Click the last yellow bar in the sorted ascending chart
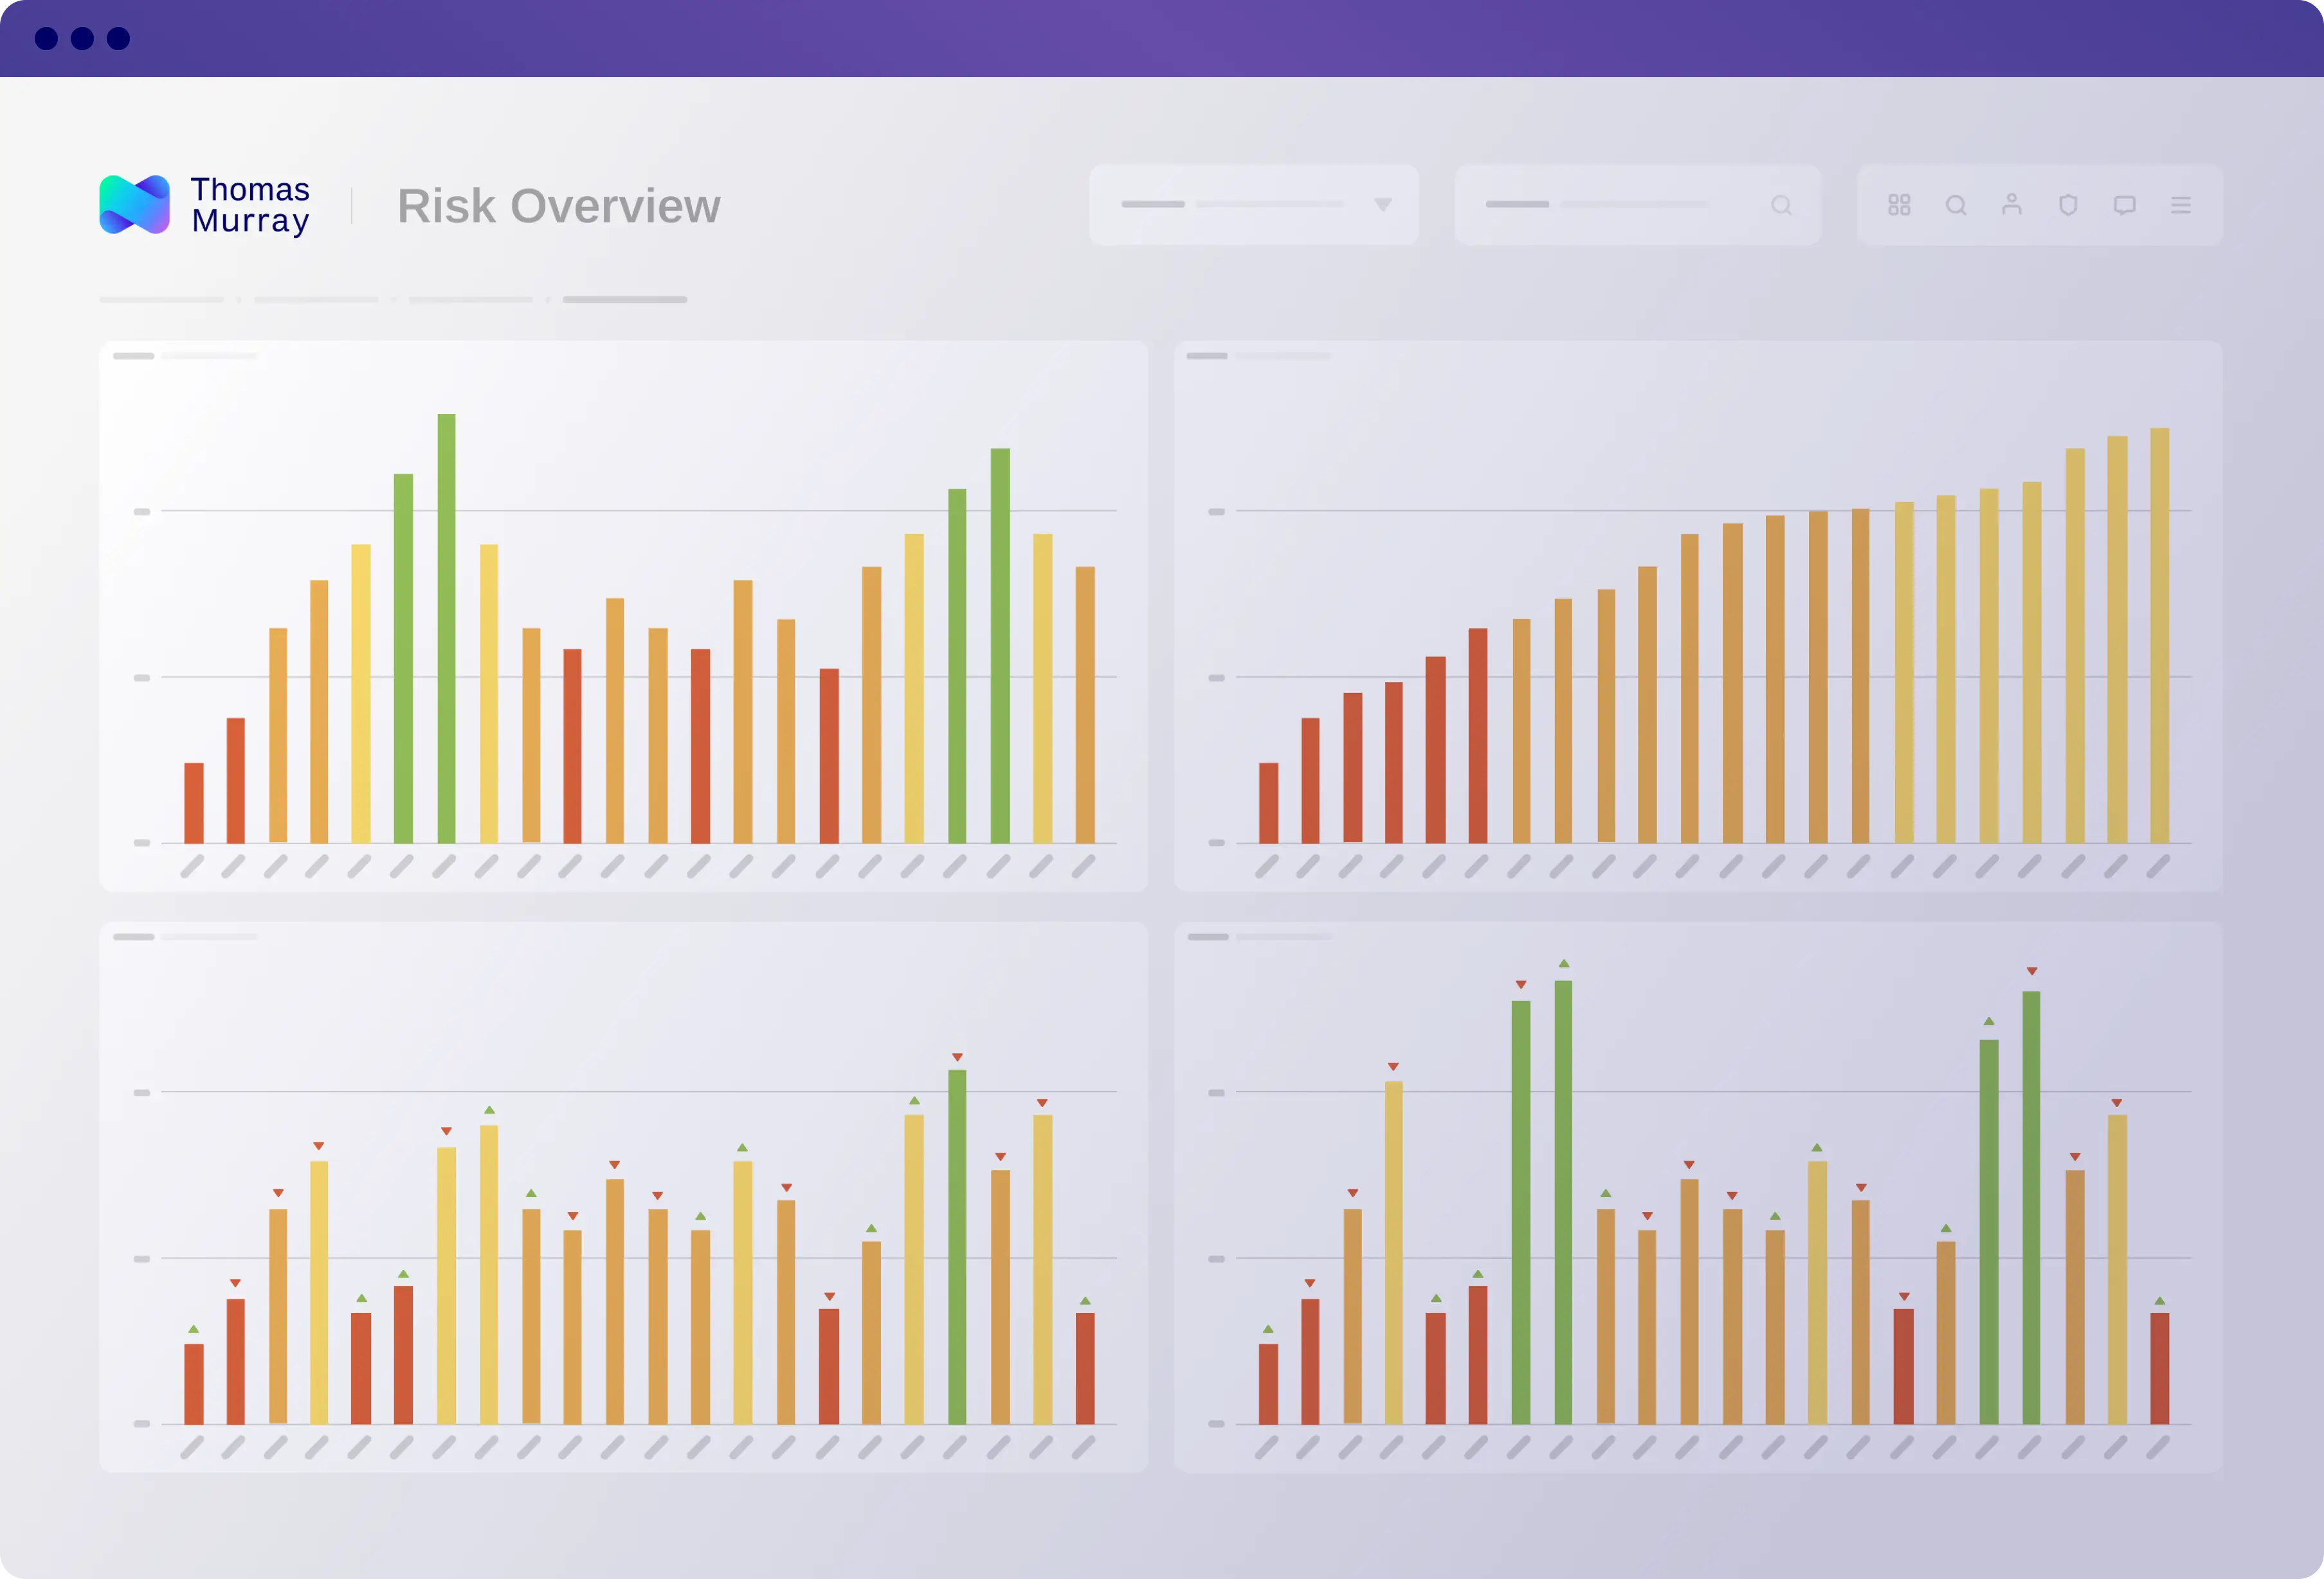Viewport: 2324px width, 1579px height. 2159,635
